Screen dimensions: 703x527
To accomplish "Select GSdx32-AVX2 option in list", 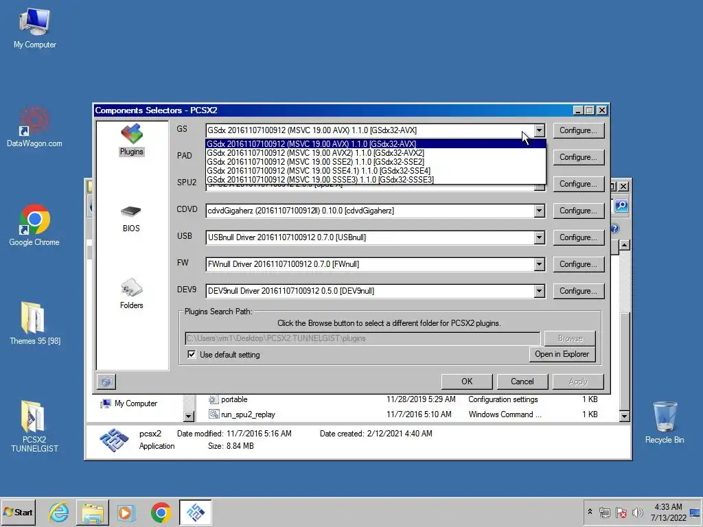I will (x=376, y=153).
